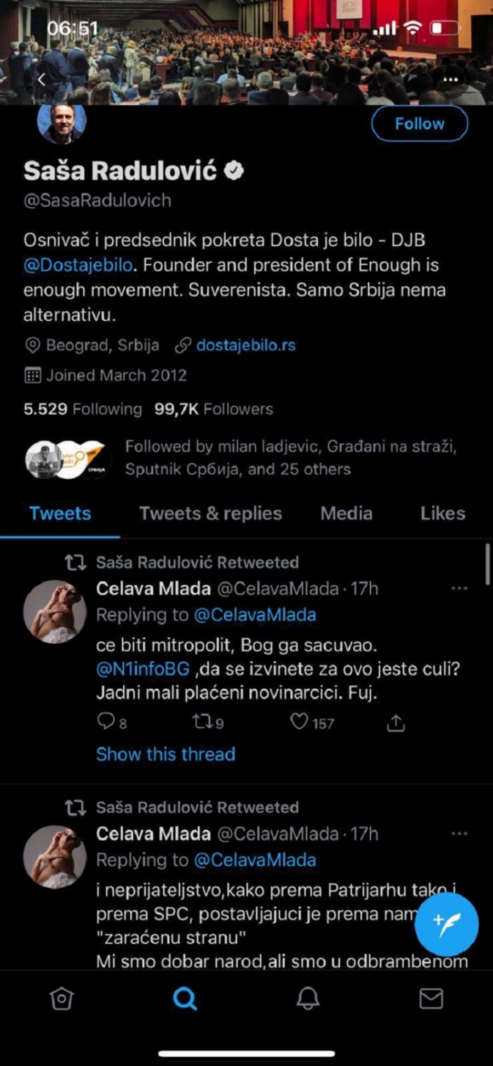Expand options for second retweeted tweet
The height and width of the screenshot is (1066, 493).
pos(459,833)
